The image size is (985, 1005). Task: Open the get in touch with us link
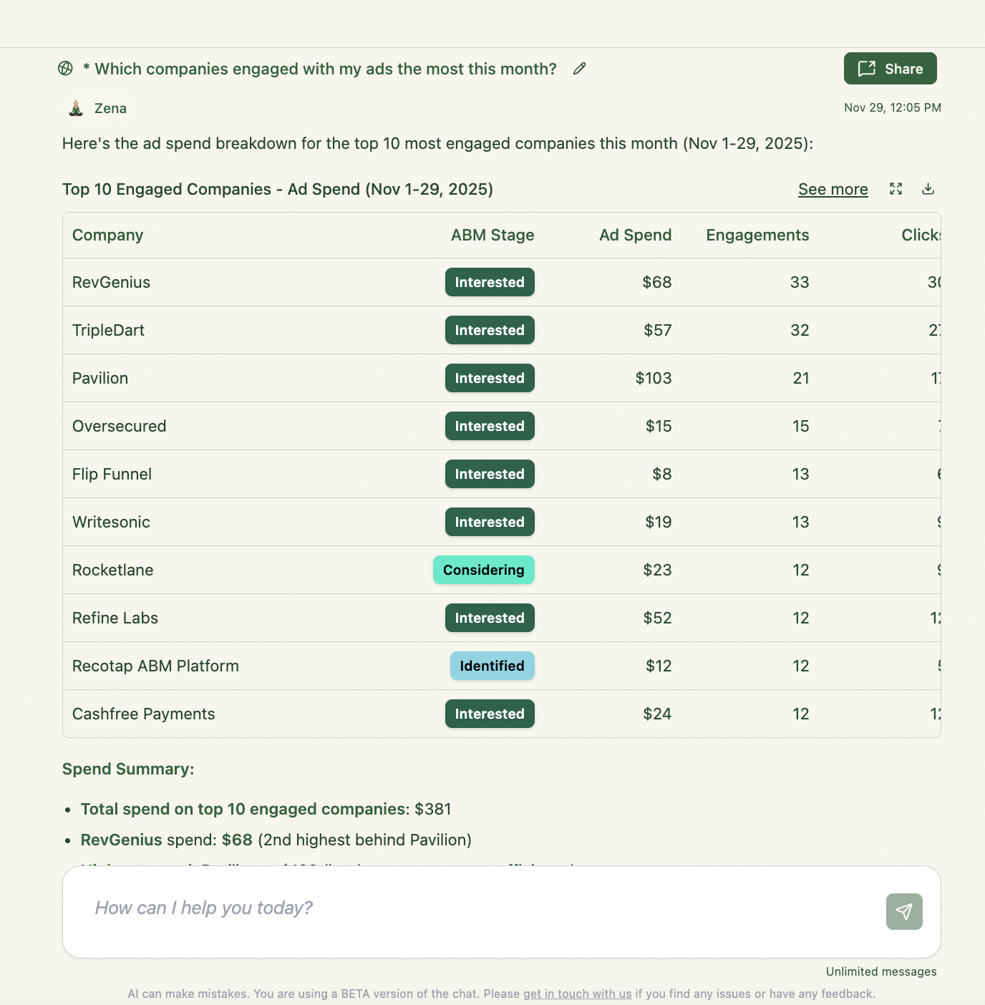tap(576, 994)
